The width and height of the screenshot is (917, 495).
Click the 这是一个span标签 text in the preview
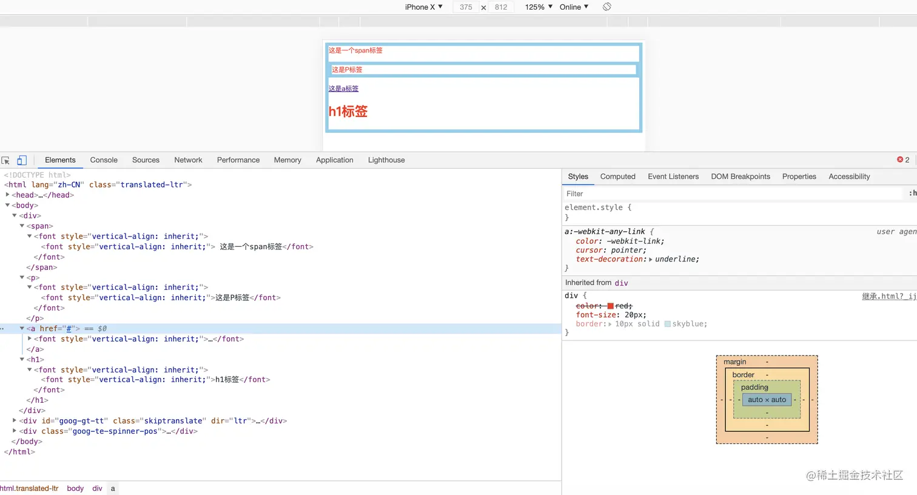tap(355, 50)
